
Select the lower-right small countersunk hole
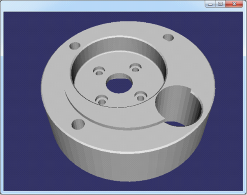click(141, 97)
